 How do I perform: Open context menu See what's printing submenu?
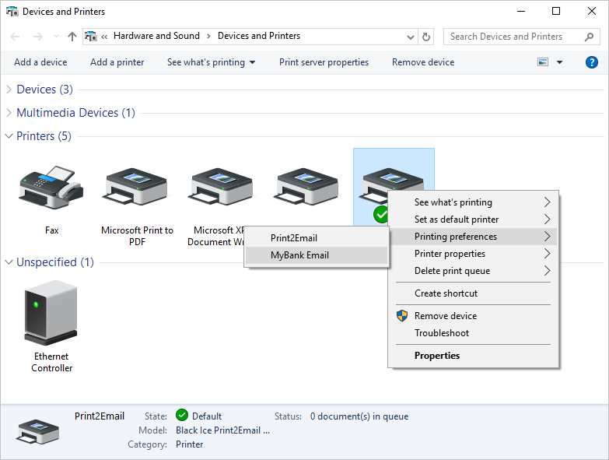point(473,202)
